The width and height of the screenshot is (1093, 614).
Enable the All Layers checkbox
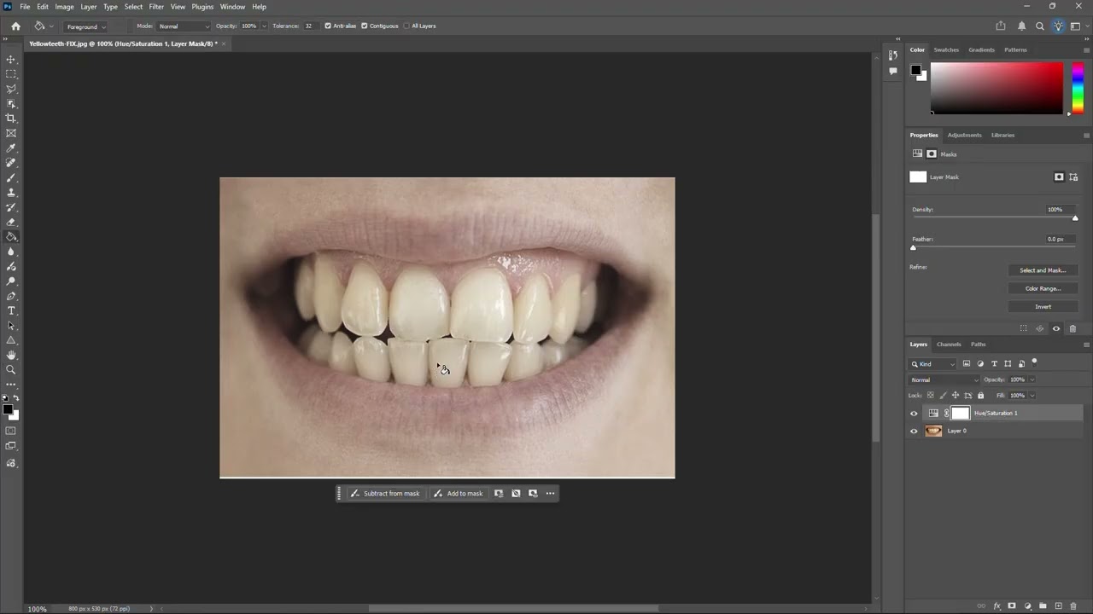406,26
